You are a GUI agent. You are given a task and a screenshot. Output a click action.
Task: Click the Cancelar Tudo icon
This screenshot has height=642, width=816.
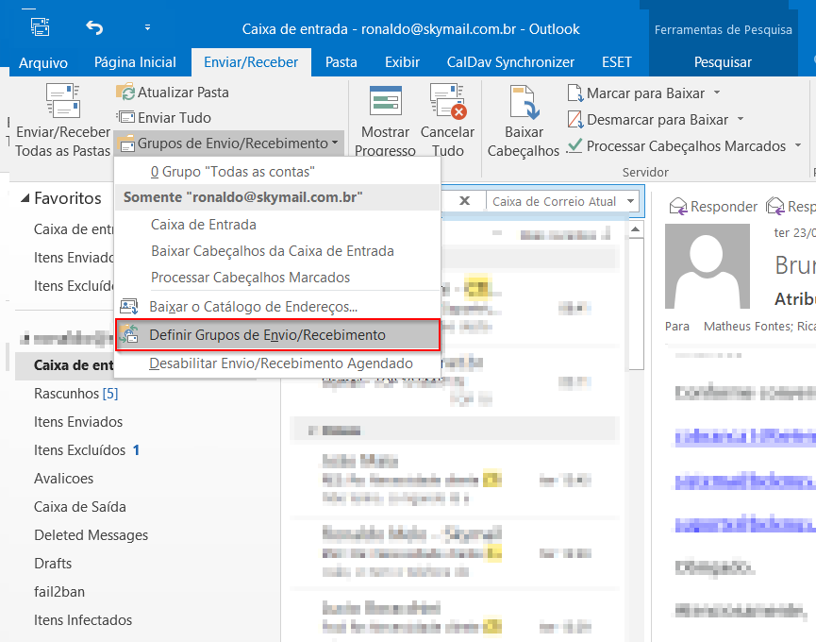point(447,102)
